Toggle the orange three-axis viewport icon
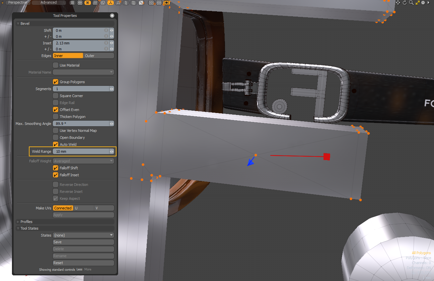Image resolution: width=434 pixels, height=281 pixels. tap(110, 3)
